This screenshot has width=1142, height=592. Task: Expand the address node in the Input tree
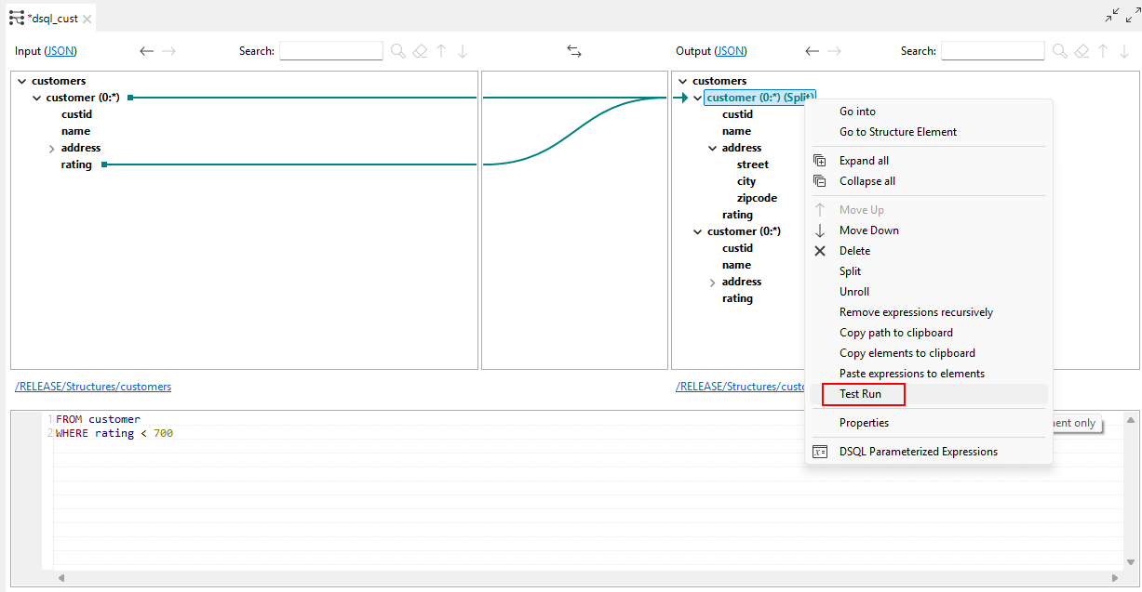click(x=52, y=147)
